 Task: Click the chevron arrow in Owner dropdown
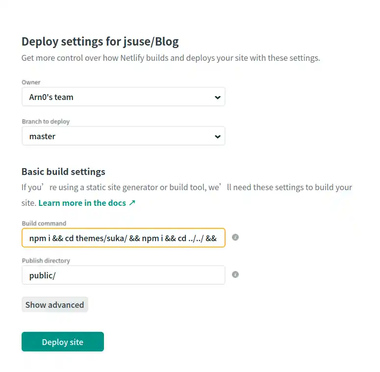[x=218, y=97]
